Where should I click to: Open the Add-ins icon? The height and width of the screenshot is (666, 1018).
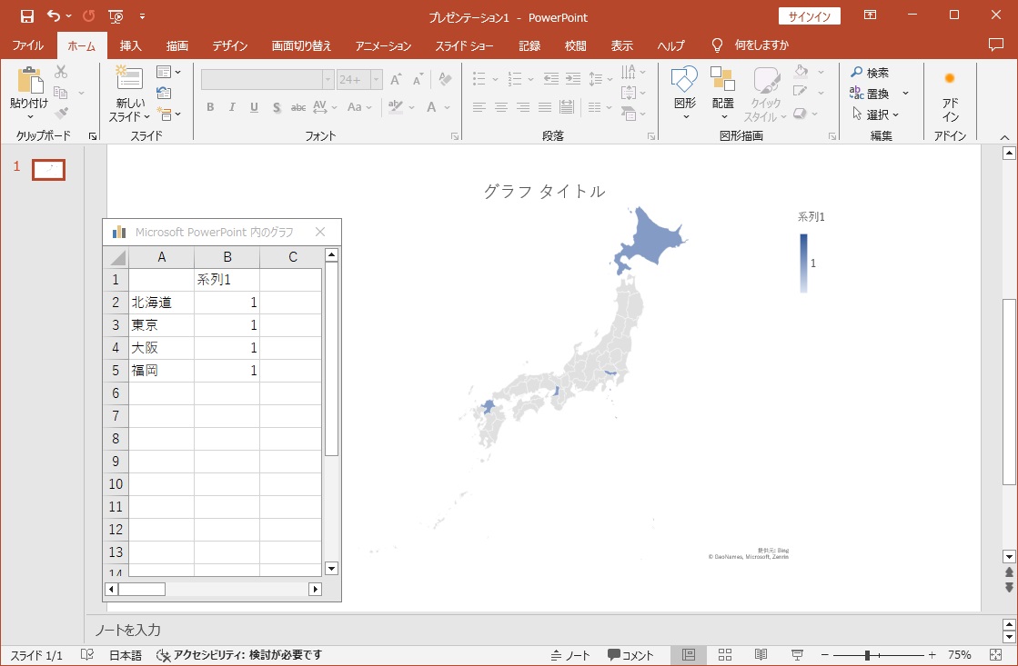(950, 79)
